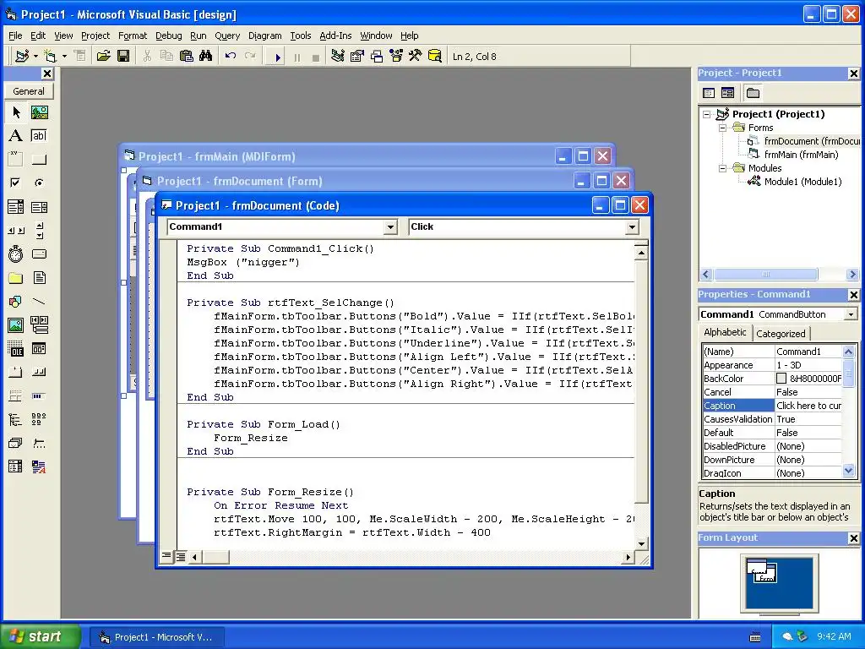This screenshot has width=865, height=649.
Task: Select the Frame control in the toolbox
Action: [x=16, y=160]
